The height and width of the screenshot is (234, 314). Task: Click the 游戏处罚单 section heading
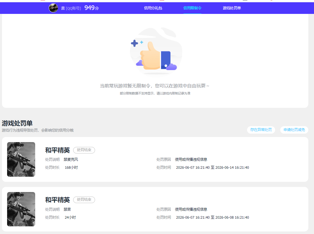[x=17, y=123]
